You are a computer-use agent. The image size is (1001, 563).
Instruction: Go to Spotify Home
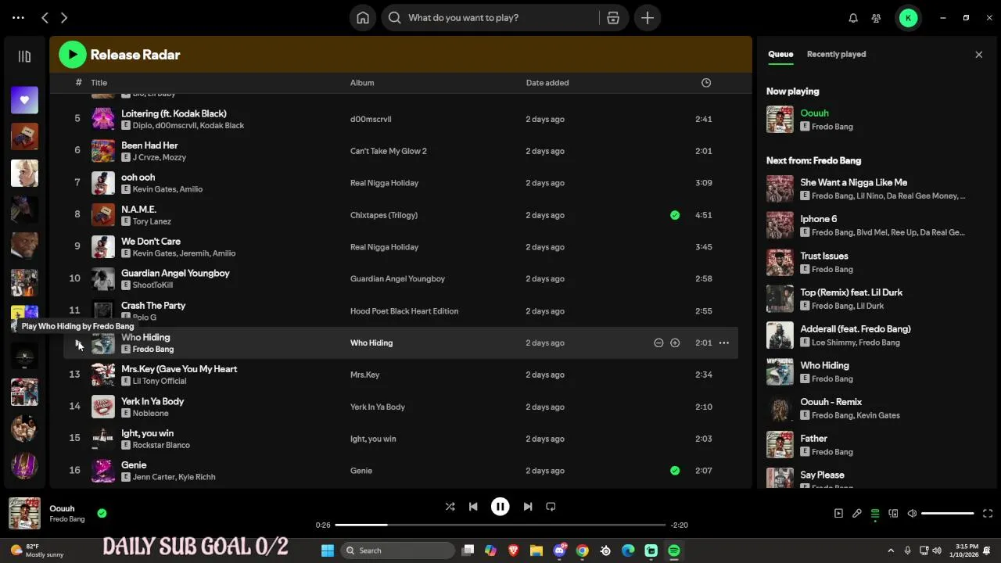(363, 17)
